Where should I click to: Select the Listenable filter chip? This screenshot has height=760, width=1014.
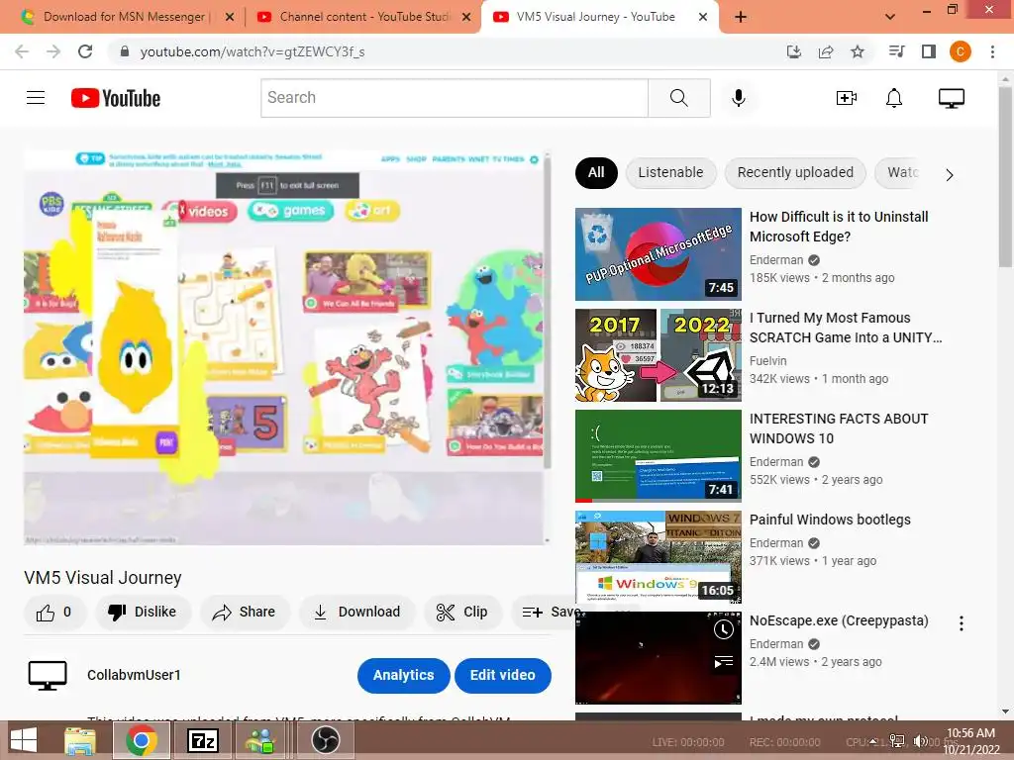click(670, 172)
